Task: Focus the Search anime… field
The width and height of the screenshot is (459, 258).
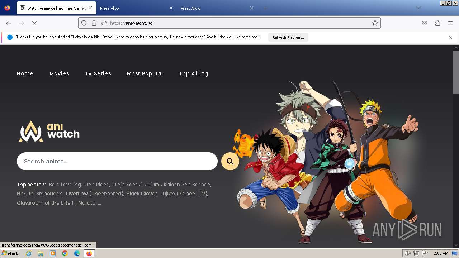Action: (x=117, y=161)
